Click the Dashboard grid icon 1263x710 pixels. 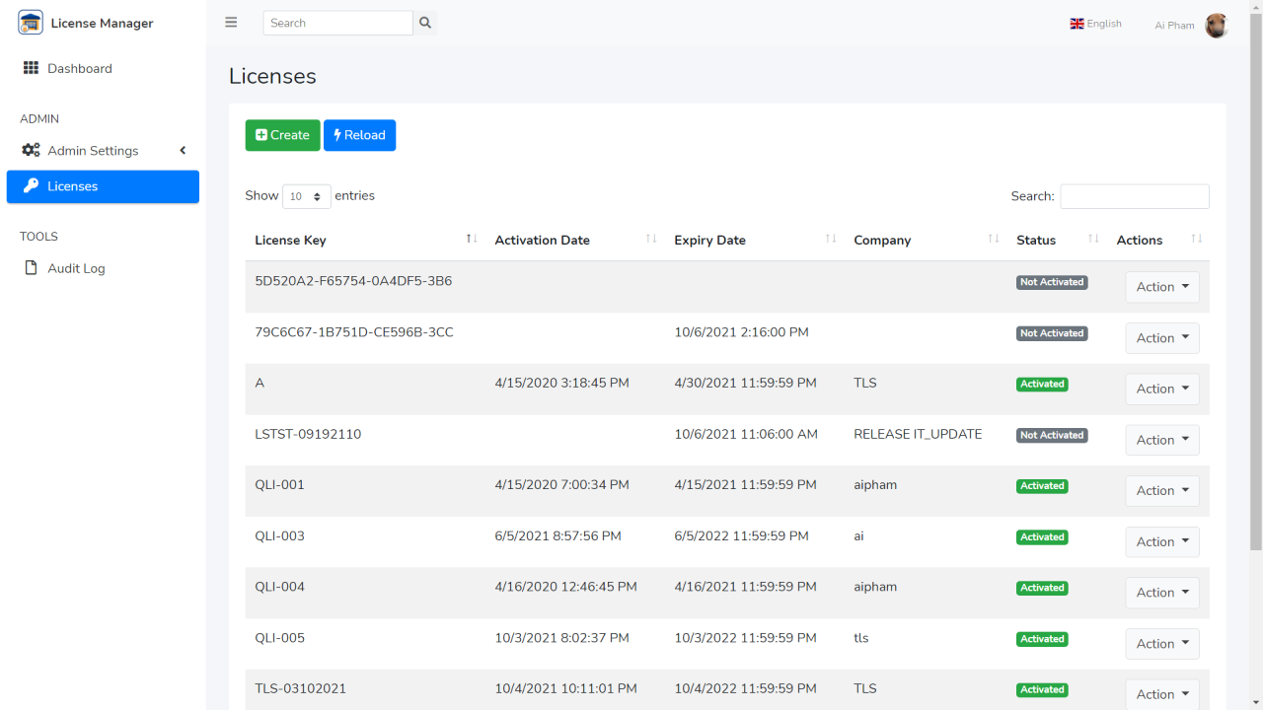[29, 67]
